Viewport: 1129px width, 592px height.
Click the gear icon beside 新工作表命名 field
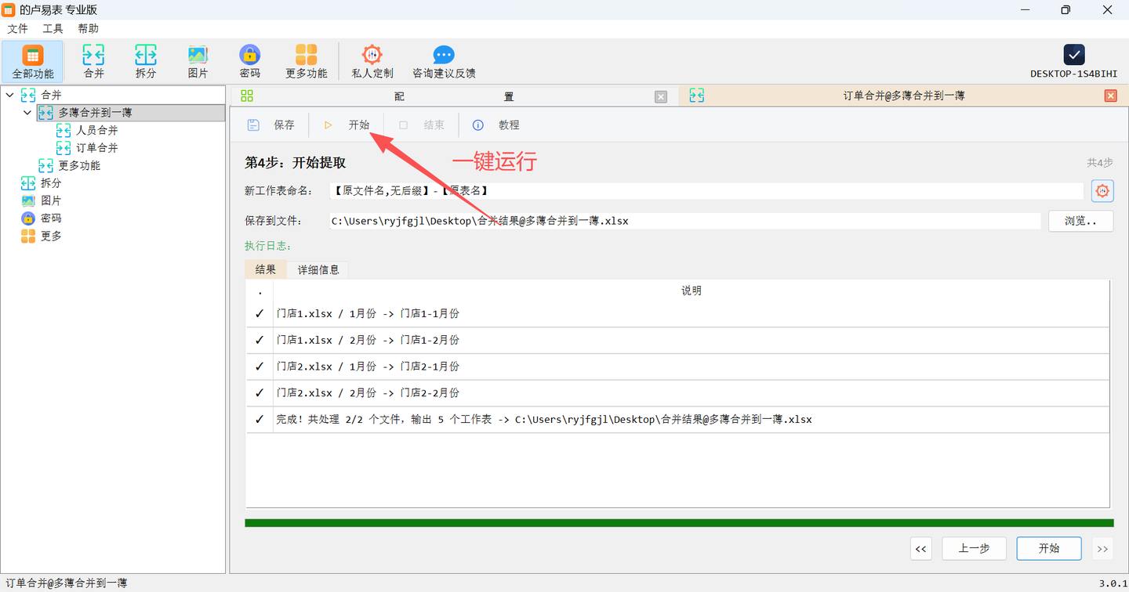coord(1102,190)
